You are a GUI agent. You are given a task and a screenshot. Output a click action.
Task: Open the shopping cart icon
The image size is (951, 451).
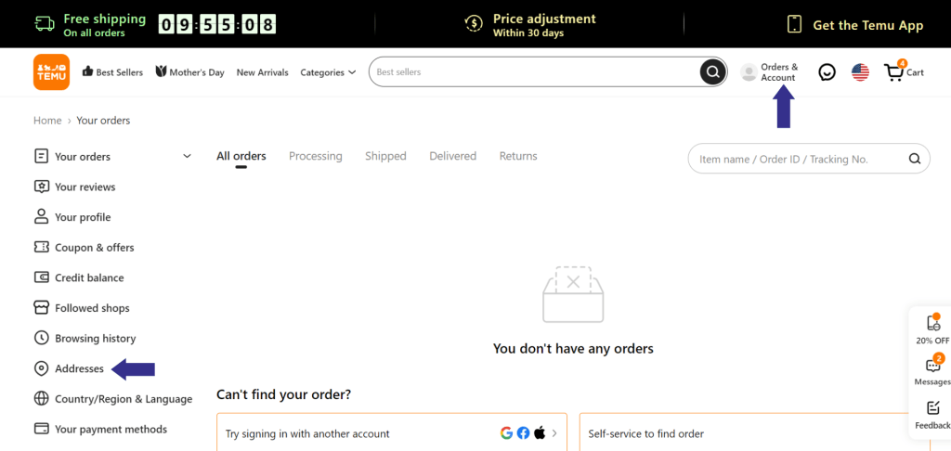coord(893,72)
